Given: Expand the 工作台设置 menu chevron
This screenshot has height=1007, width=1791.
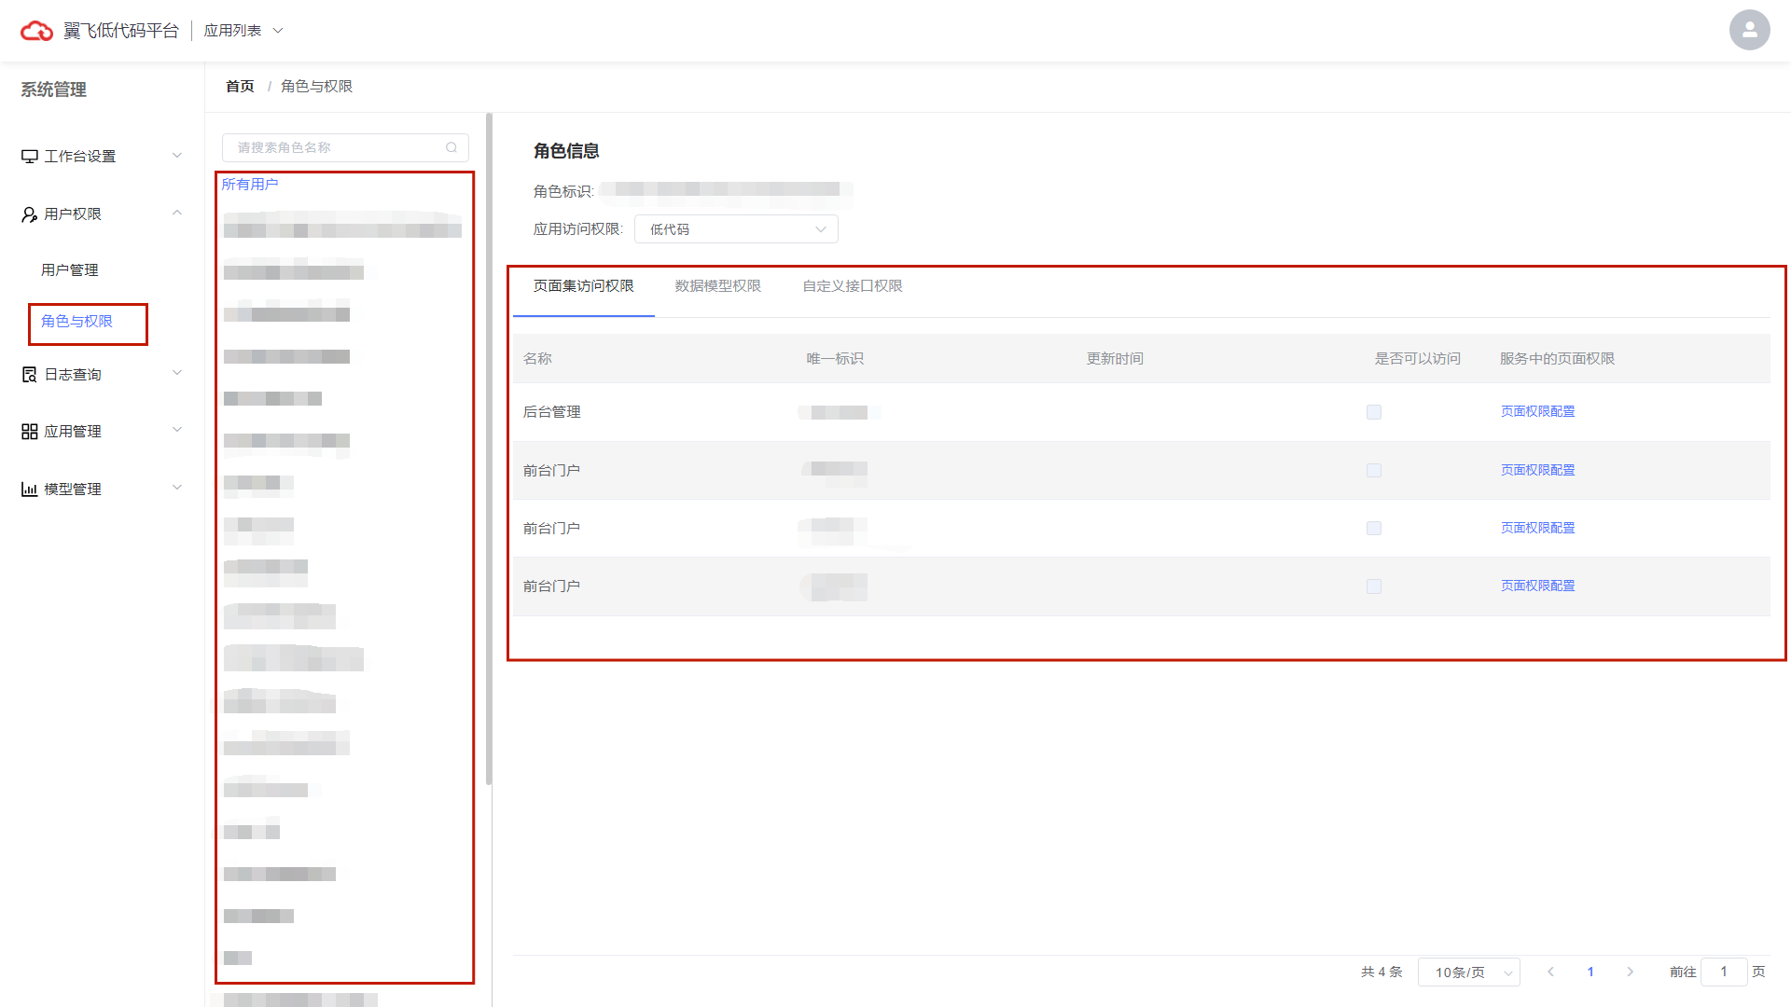Looking at the screenshot, I should (177, 156).
